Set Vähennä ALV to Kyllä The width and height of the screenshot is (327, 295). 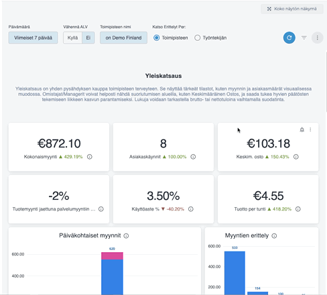coord(72,38)
